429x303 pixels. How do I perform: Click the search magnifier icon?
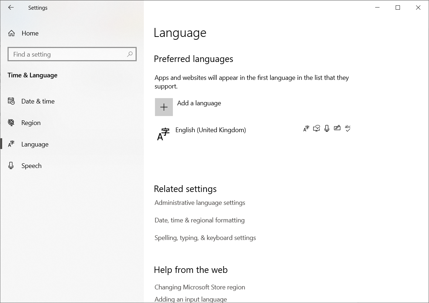(130, 54)
